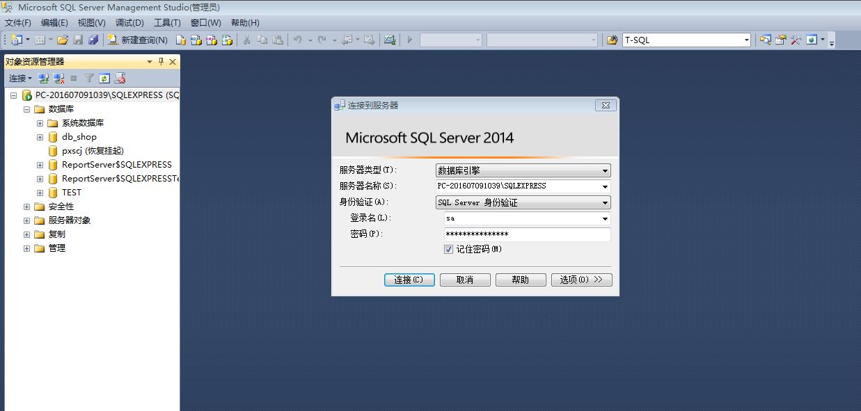Select ReportServer$SQLEXPRESS database

(x=116, y=165)
